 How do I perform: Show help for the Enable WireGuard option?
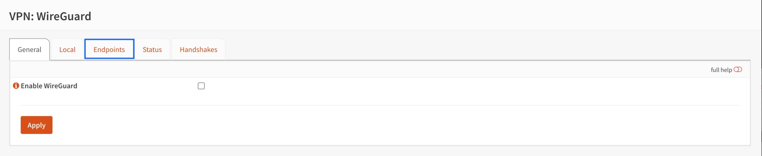click(16, 86)
